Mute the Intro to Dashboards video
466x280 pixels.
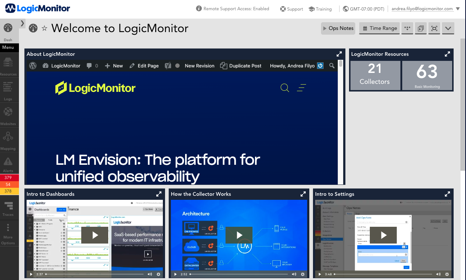point(149,274)
